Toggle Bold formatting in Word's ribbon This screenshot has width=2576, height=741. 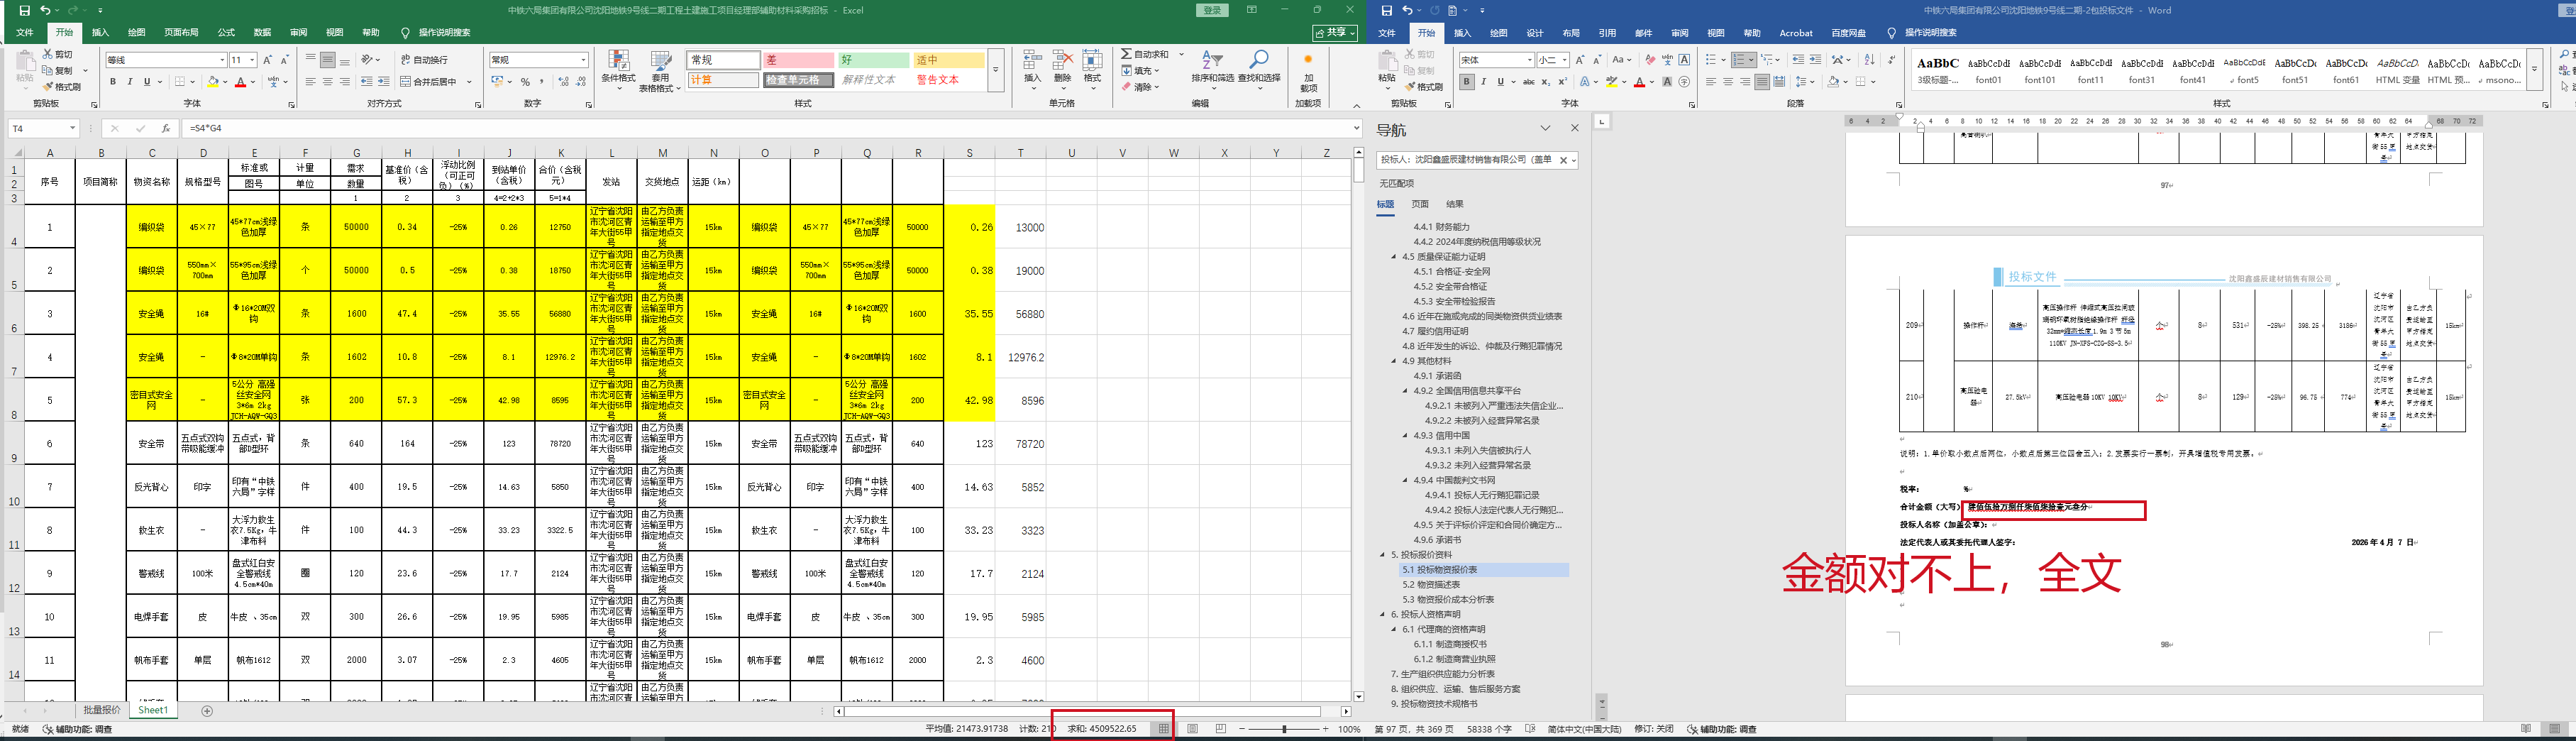(1466, 82)
